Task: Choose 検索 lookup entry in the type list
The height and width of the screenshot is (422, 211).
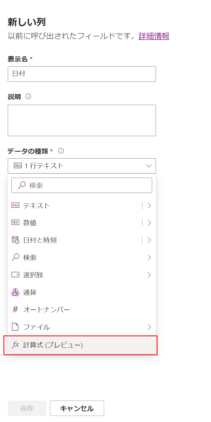Action: click(x=82, y=257)
